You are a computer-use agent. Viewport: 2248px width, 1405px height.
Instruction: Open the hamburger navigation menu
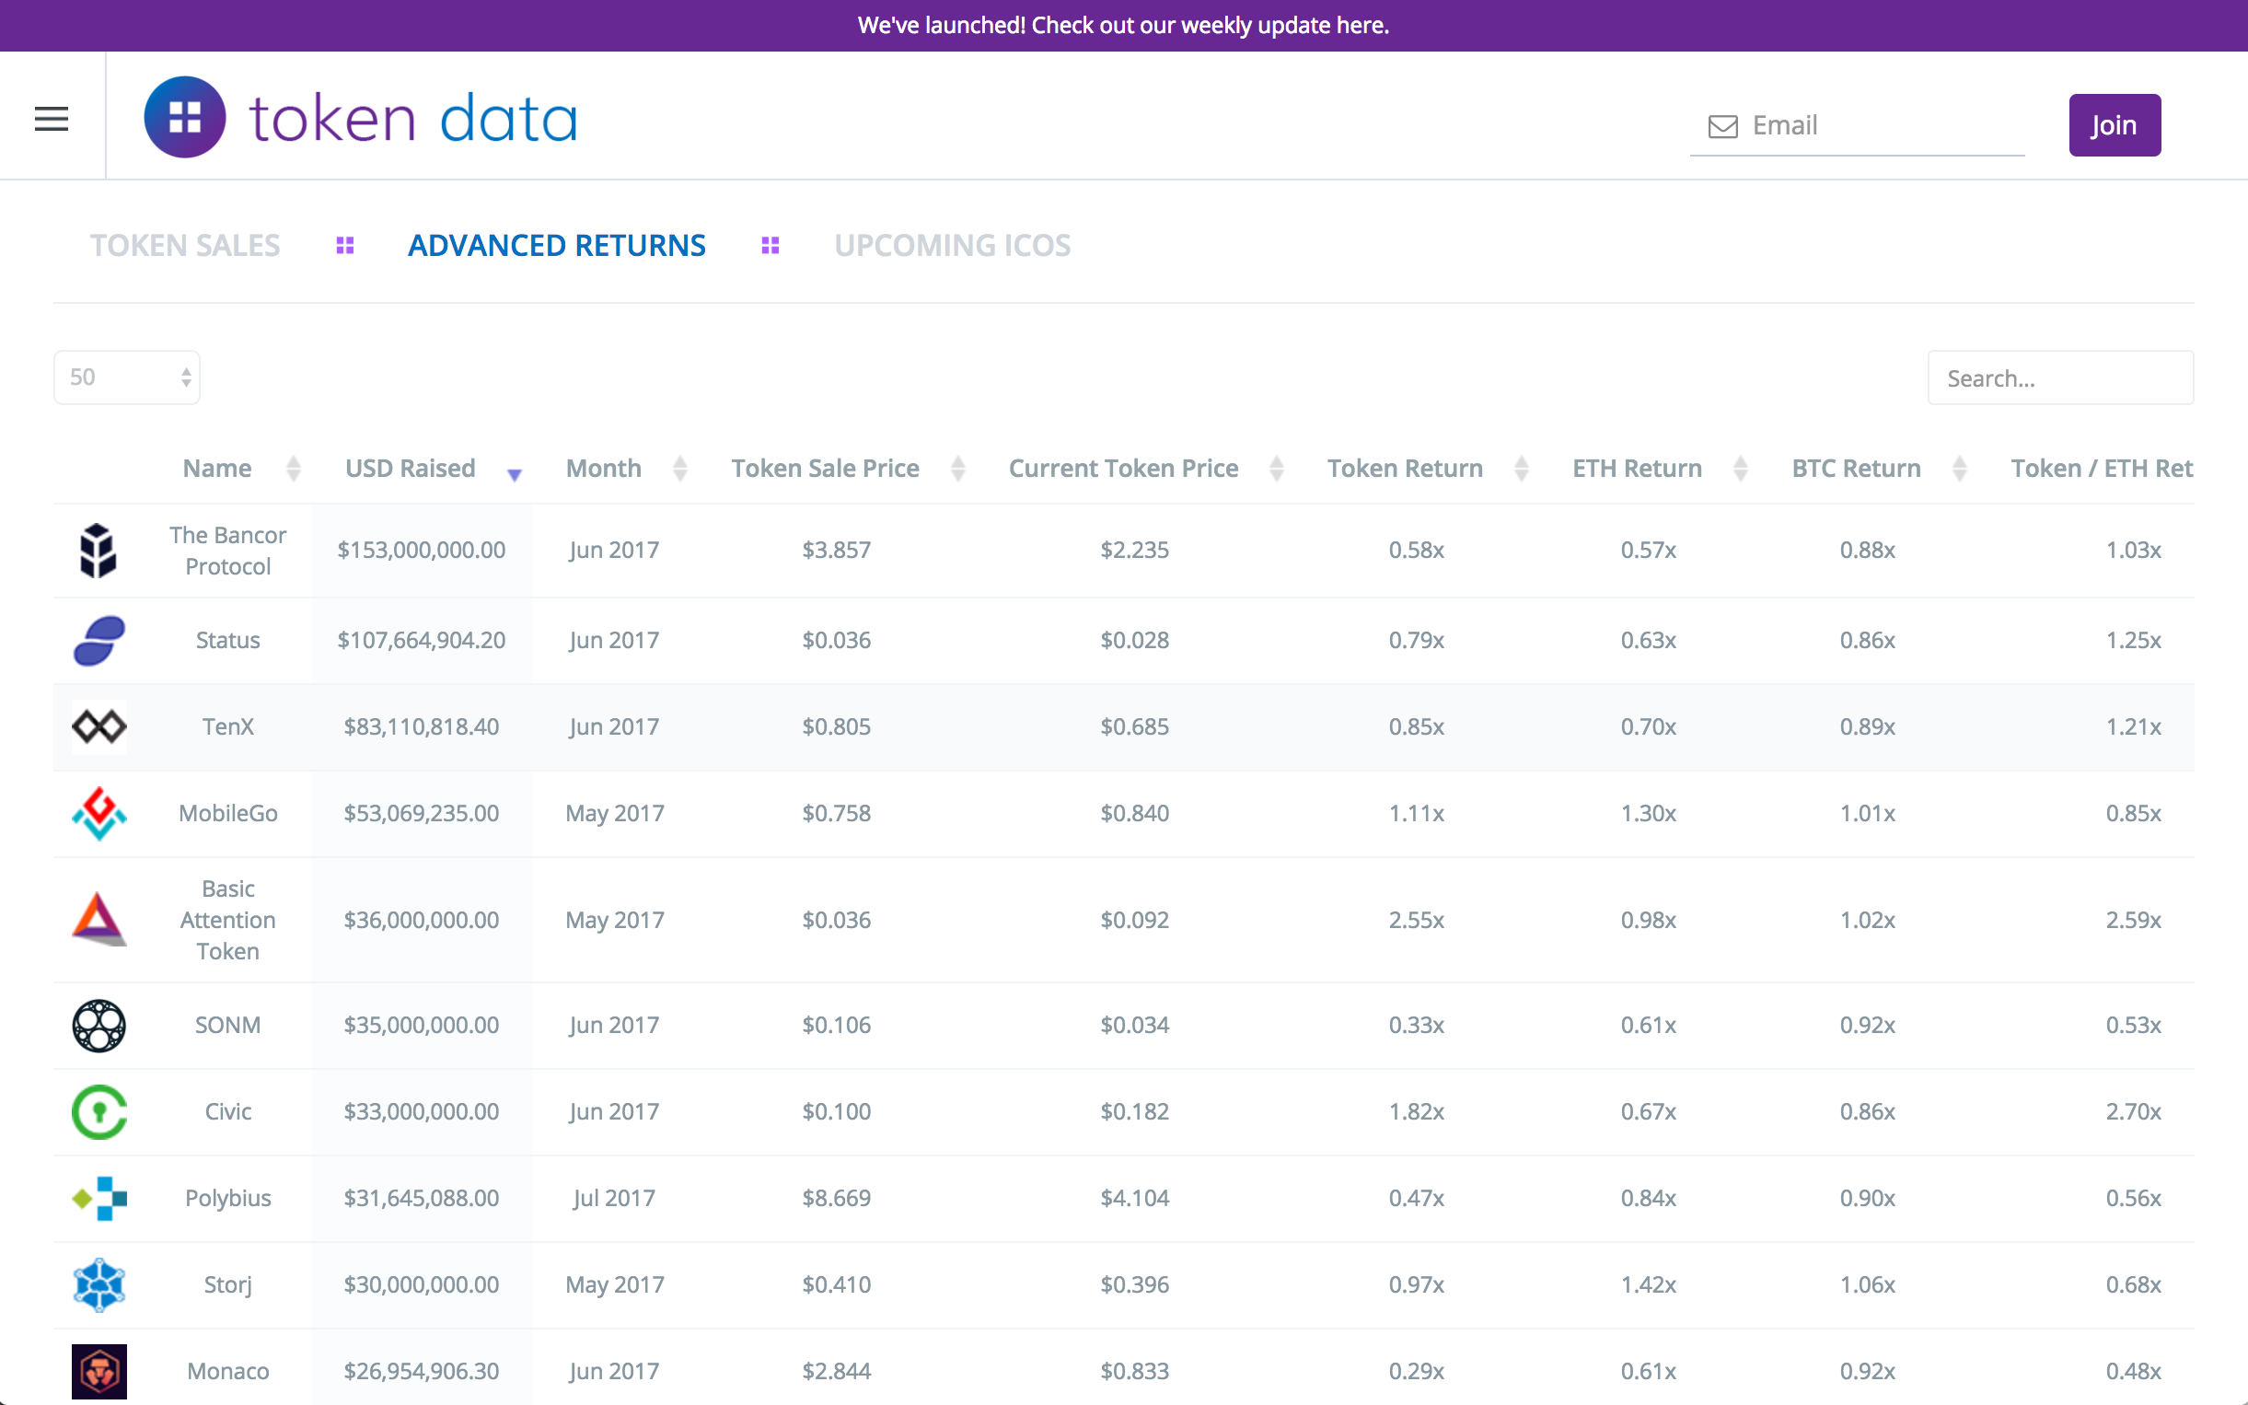click(x=52, y=117)
